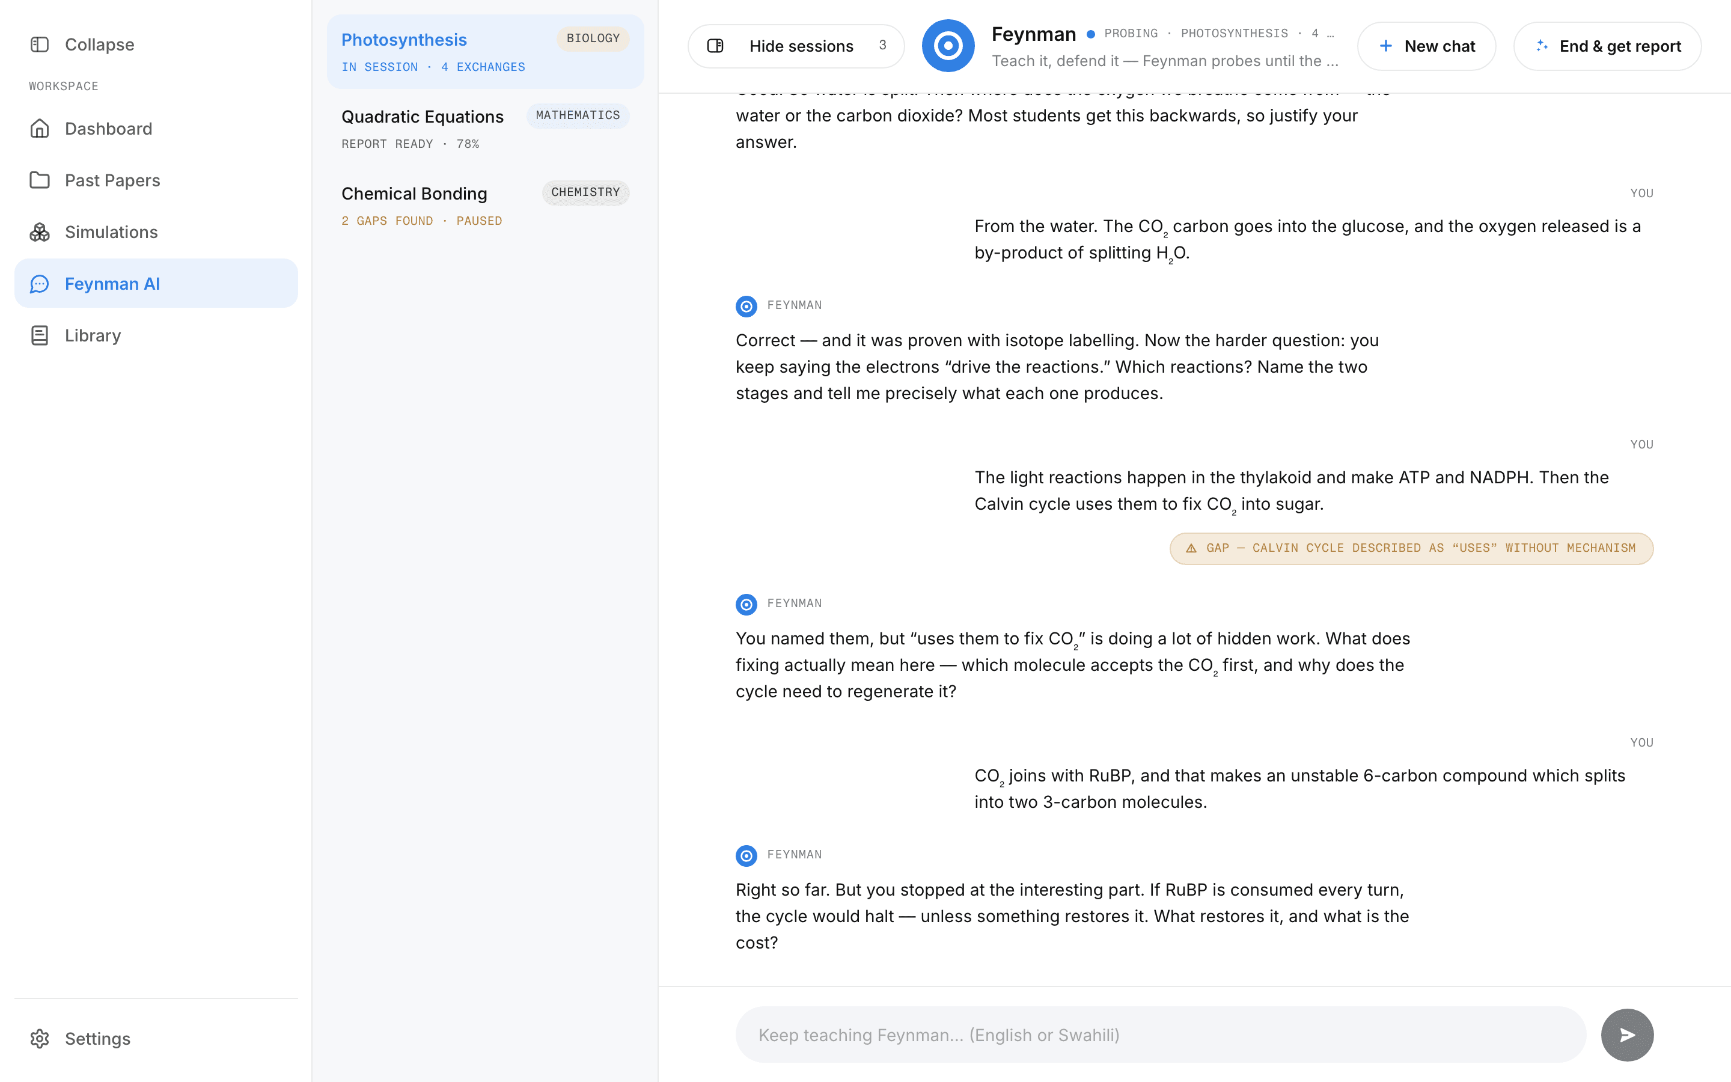Image resolution: width=1731 pixels, height=1082 pixels.
Task: Open Settings
Action: [x=156, y=1038]
